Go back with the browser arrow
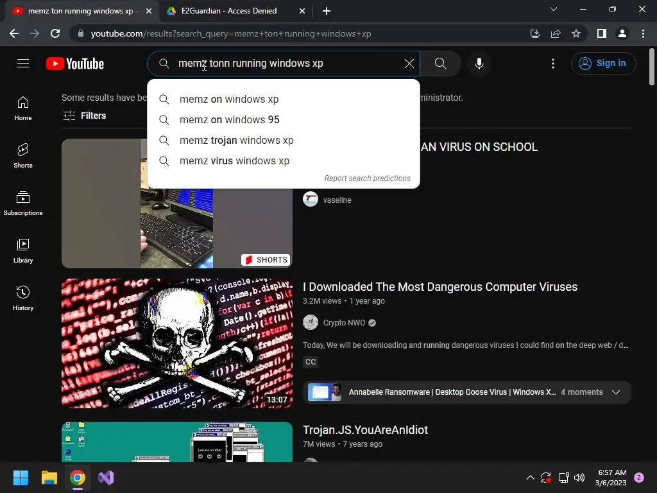This screenshot has width=657, height=493. click(14, 33)
